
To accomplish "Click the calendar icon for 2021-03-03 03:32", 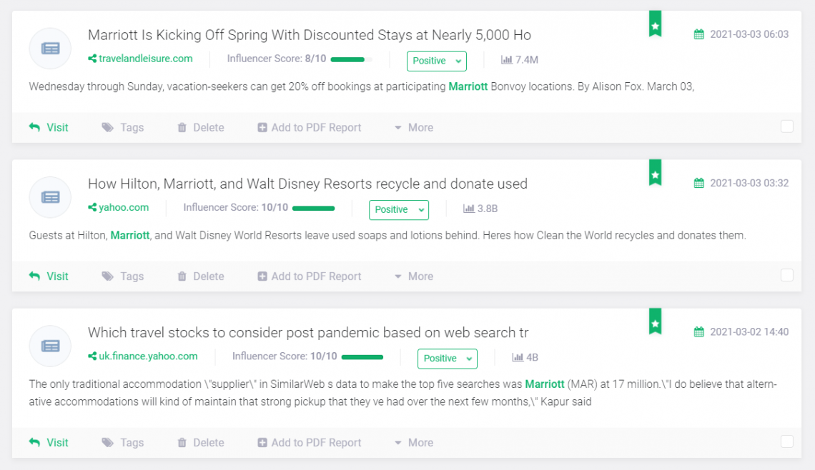I will pyautogui.click(x=699, y=184).
